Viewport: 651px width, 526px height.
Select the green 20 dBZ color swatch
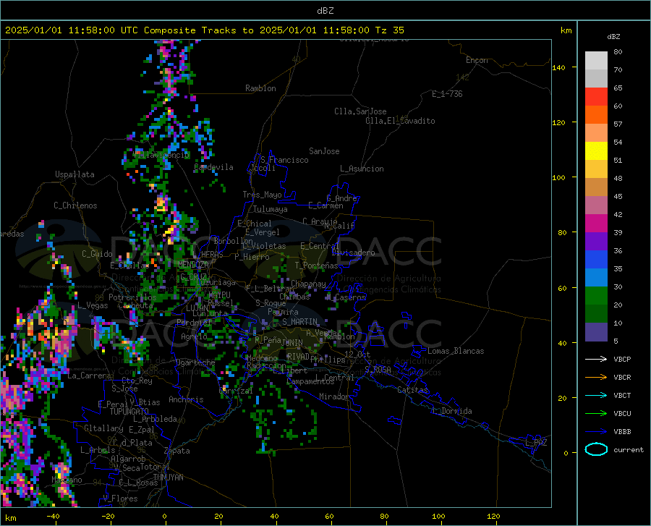coord(596,296)
